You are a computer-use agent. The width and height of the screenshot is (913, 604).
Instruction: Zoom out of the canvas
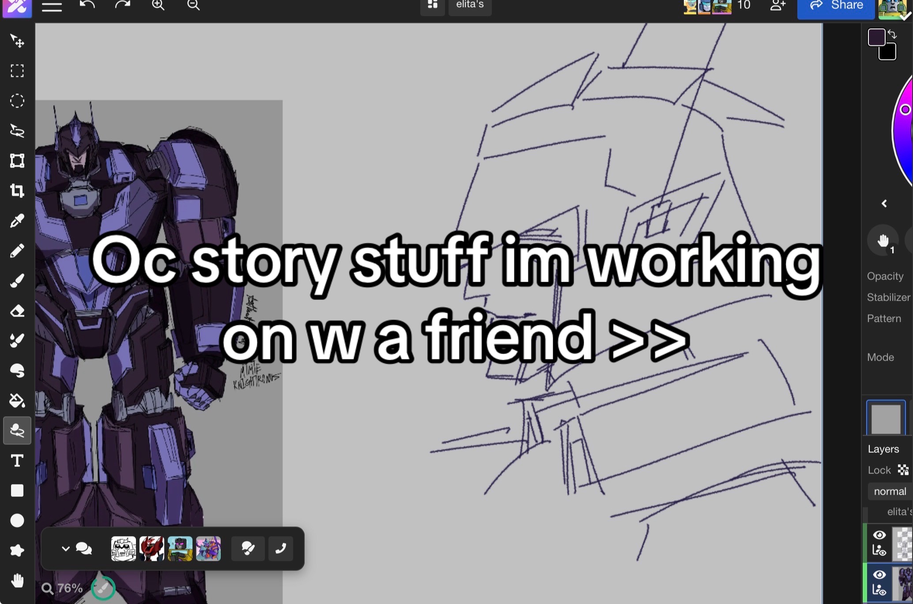pos(193,6)
